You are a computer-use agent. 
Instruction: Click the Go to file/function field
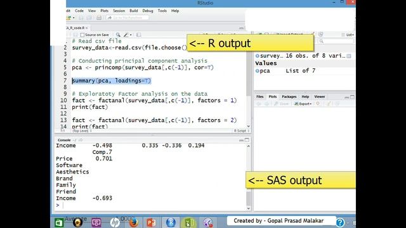[x=128, y=18]
